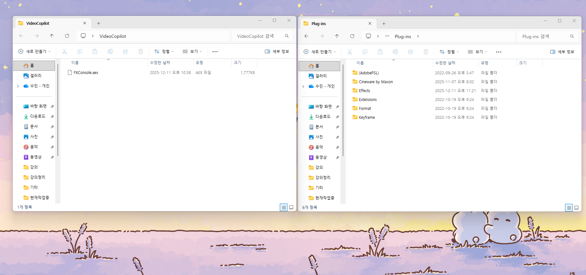
Task: Click the cut scissors icon in VideoCopilot toolbar
Action: 64,51
